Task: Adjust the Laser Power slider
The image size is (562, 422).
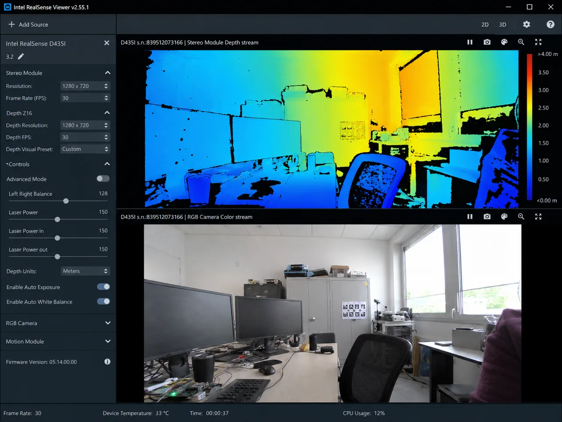Action: [58, 219]
